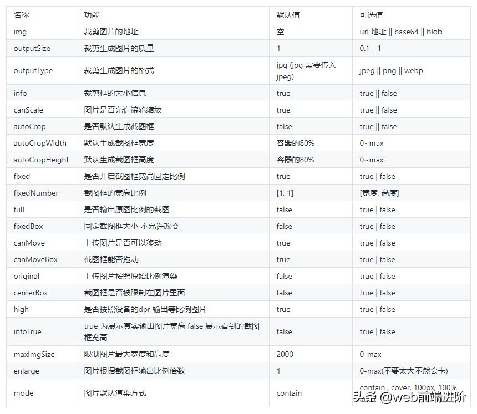Select the enlarge property row
The height and width of the screenshot is (414, 477).
(x=24, y=371)
